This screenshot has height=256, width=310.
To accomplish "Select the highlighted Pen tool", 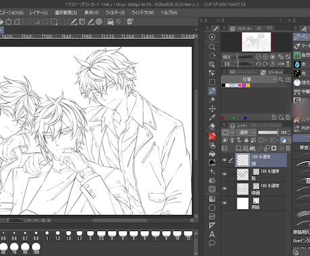I will coord(212,91).
